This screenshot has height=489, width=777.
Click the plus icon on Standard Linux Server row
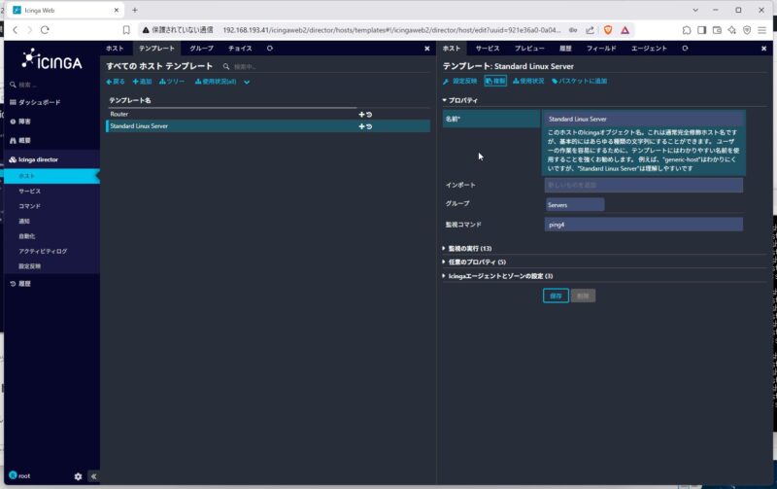(x=361, y=126)
